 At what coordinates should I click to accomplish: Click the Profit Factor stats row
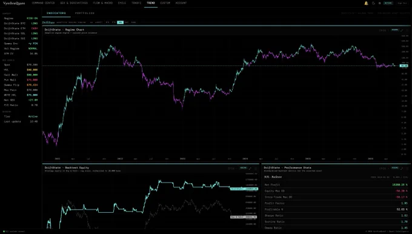tap(336, 203)
